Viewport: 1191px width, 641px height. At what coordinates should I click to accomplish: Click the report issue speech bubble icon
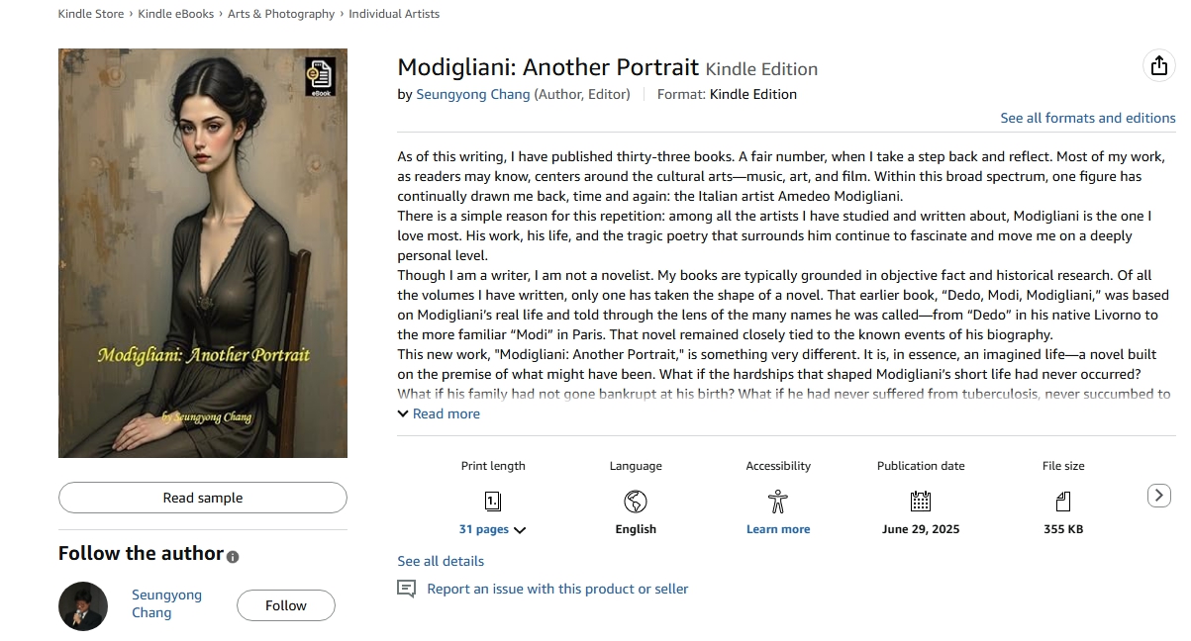[x=406, y=590]
